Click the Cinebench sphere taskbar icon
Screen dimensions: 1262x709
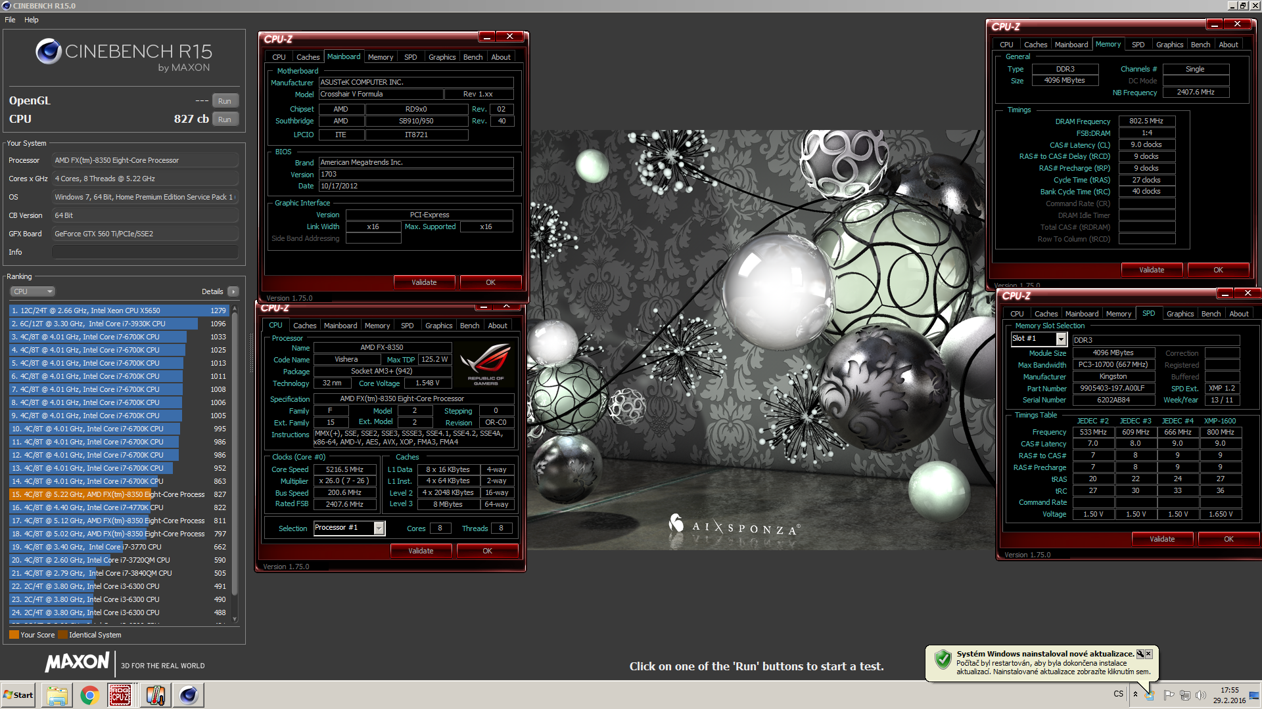coord(189,695)
